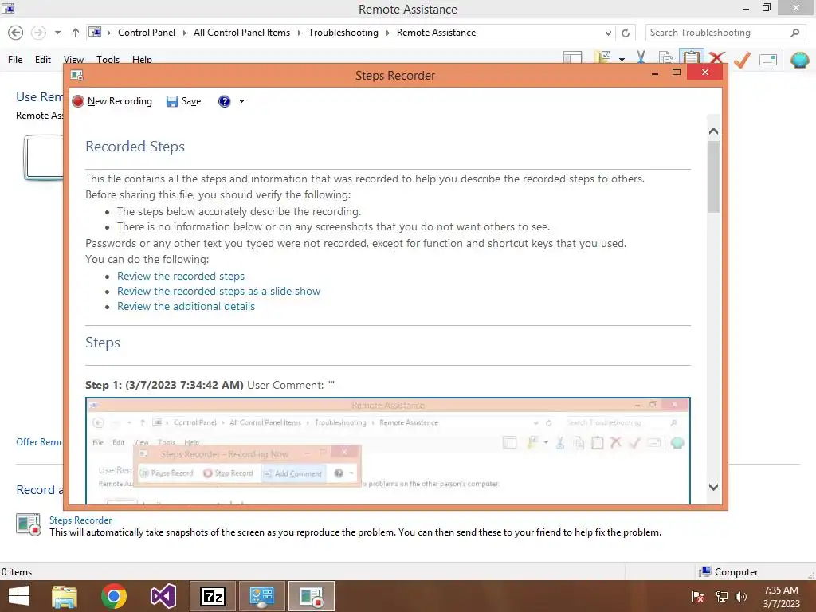This screenshot has width=816, height=612.
Task: Click the Steps Recorder scroll up arrow
Action: point(713,131)
